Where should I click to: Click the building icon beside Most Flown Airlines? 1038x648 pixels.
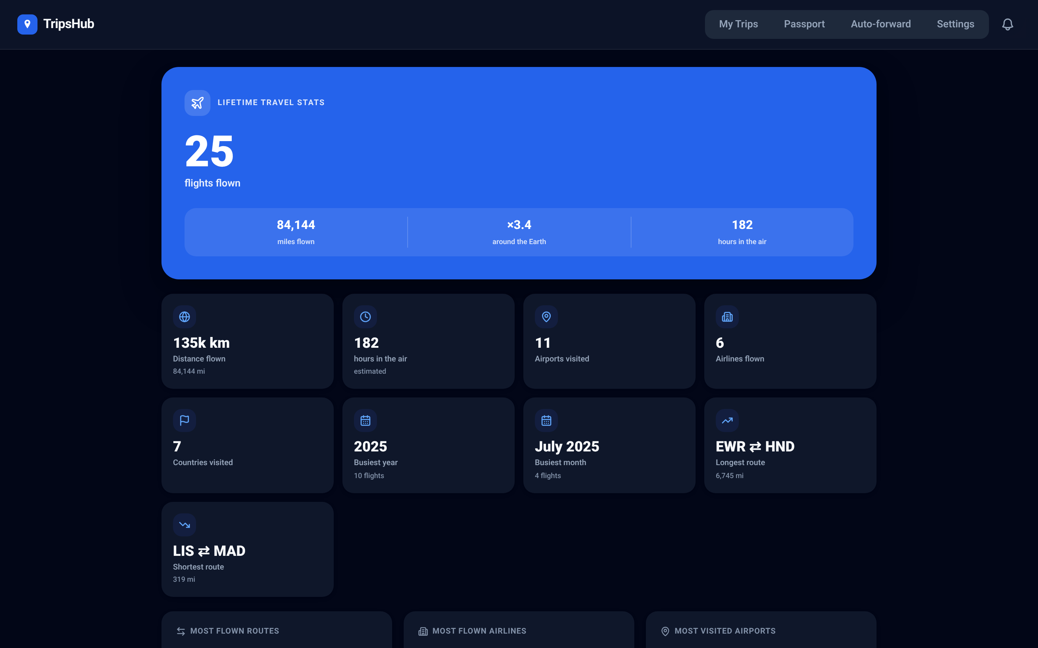pos(423,631)
